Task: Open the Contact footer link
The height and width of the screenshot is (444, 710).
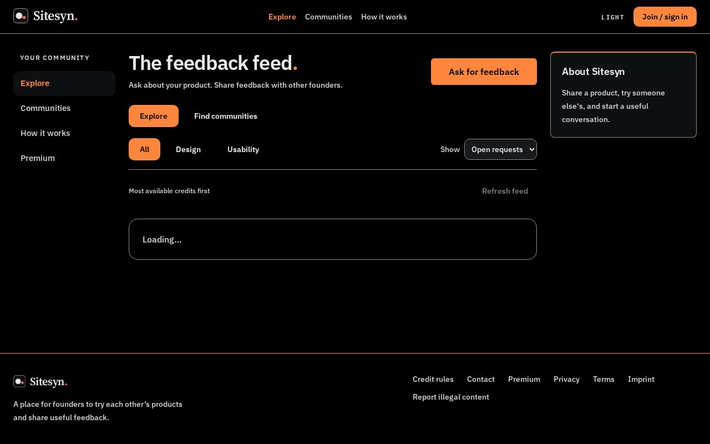Action: coord(481,379)
